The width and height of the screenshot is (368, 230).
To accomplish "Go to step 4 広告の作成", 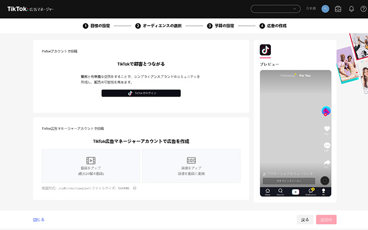I will [x=273, y=26].
